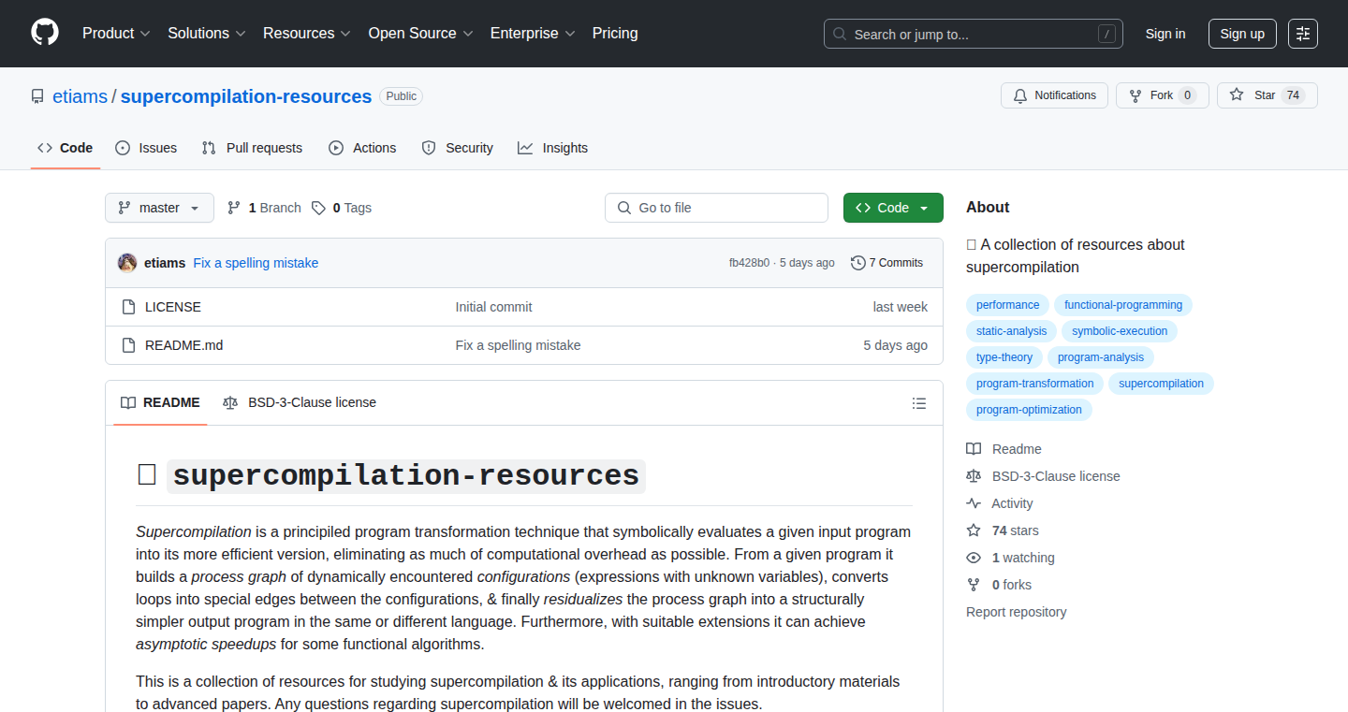The width and height of the screenshot is (1348, 712).
Task: Click the Sign up button
Action: click(x=1242, y=34)
